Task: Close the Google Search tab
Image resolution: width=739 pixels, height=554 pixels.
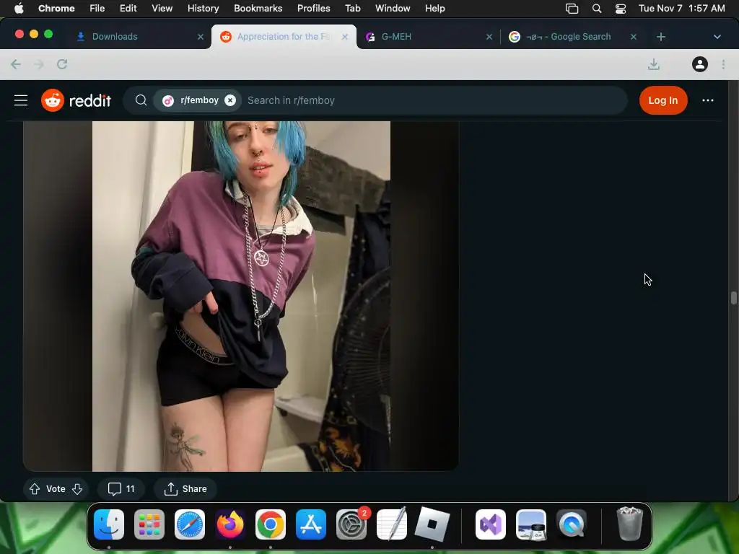Action: 634,37
